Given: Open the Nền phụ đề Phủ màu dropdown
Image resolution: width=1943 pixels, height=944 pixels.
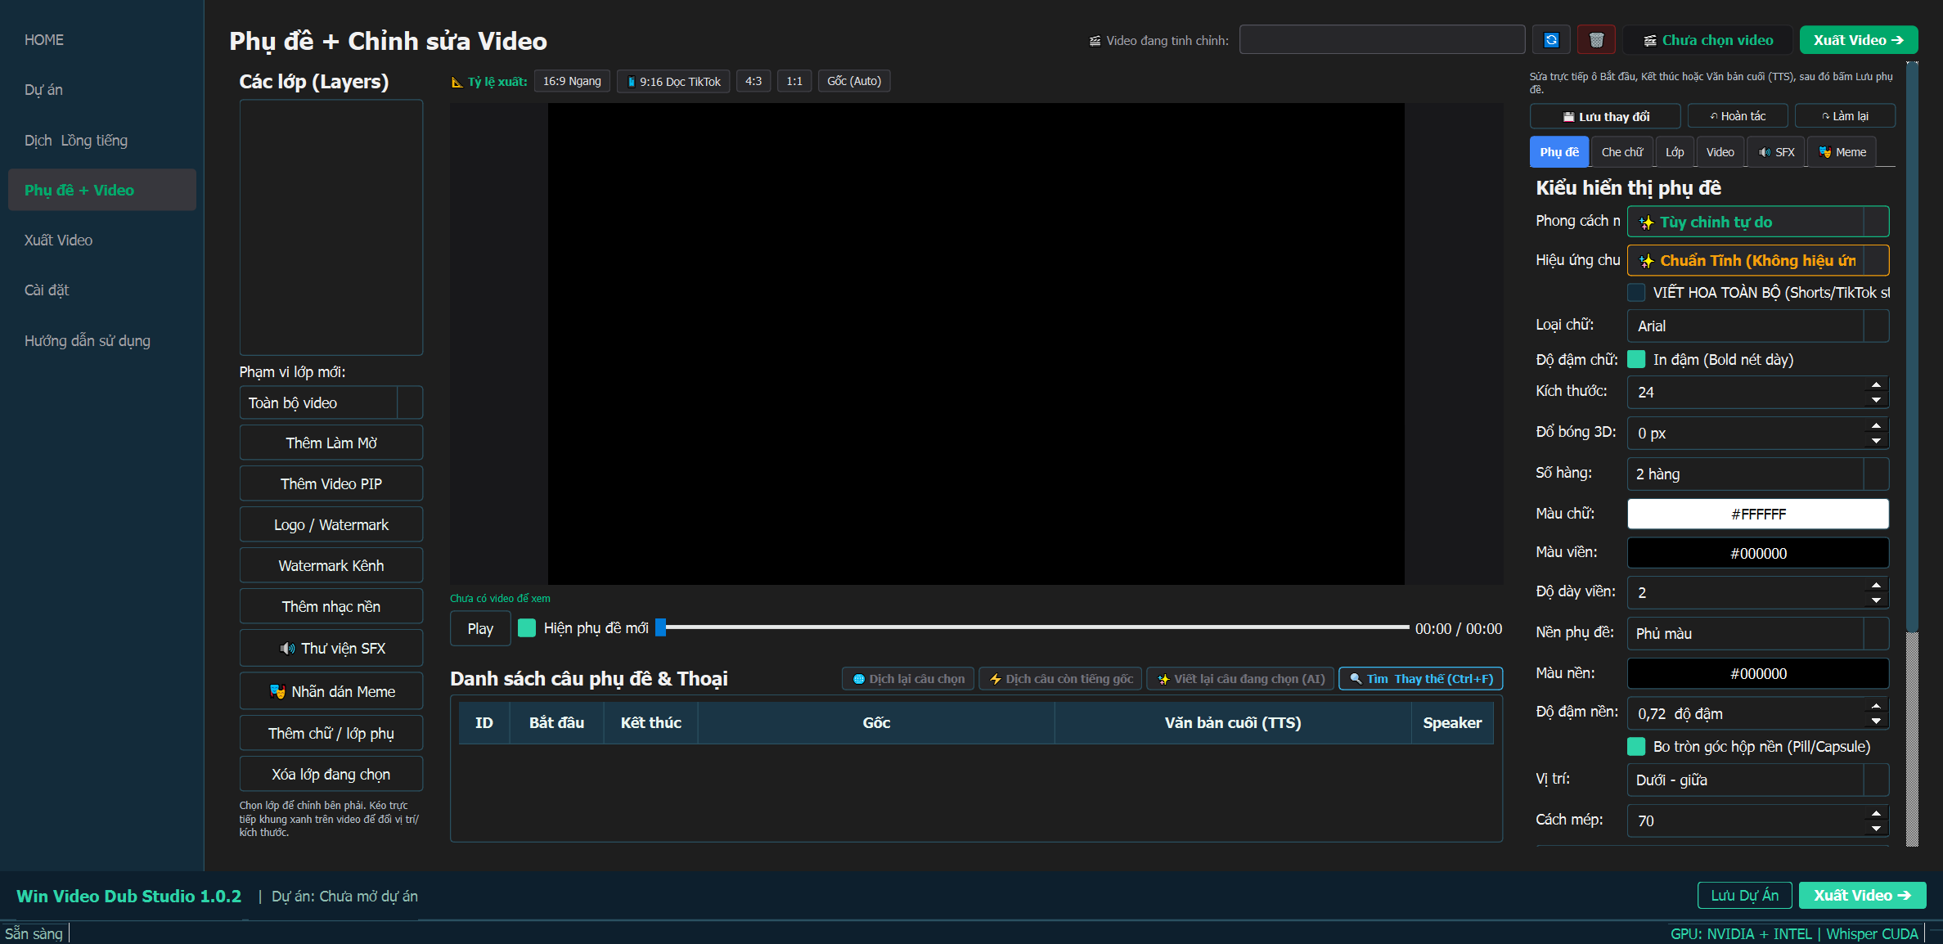Looking at the screenshot, I should (1757, 633).
